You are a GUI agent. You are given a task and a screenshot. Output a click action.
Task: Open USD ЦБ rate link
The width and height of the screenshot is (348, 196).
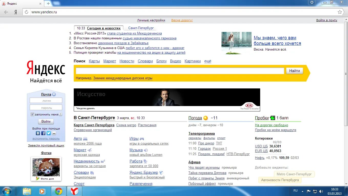coord(261,146)
